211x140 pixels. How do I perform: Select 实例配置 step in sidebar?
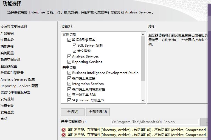click(7, 53)
